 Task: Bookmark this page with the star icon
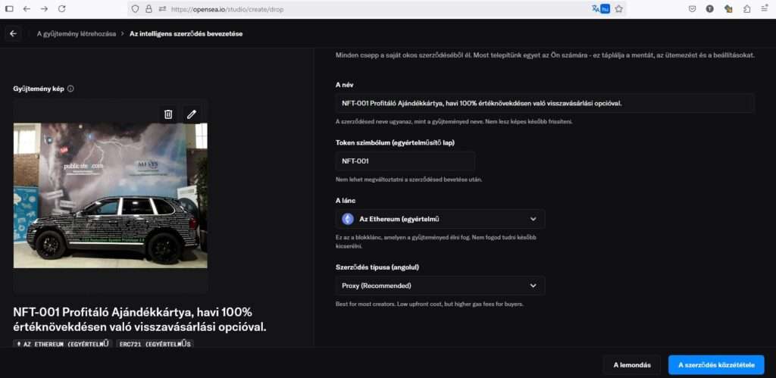[x=618, y=8]
